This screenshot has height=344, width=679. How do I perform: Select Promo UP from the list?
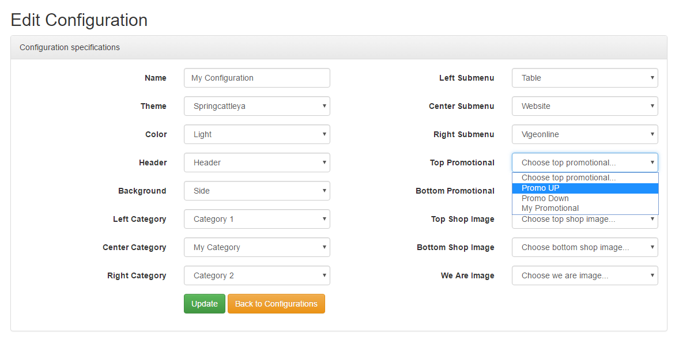pyautogui.click(x=585, y=188)
